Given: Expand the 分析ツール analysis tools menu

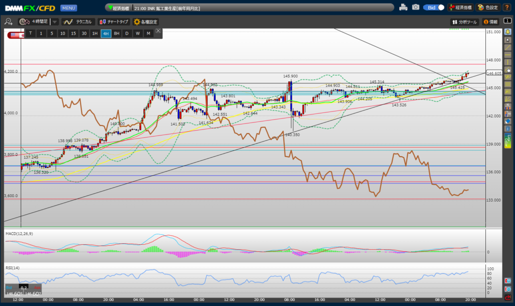Looking at the screenshot, I should click(x=465, y=22).
